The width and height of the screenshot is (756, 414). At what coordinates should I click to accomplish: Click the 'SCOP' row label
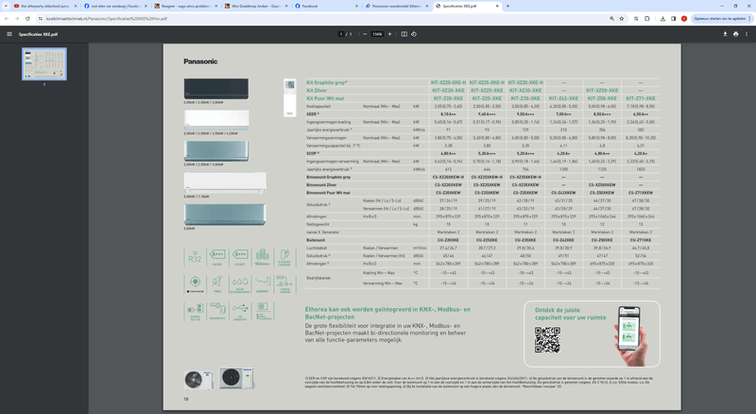pyautogui.click(x=312, y=153)
